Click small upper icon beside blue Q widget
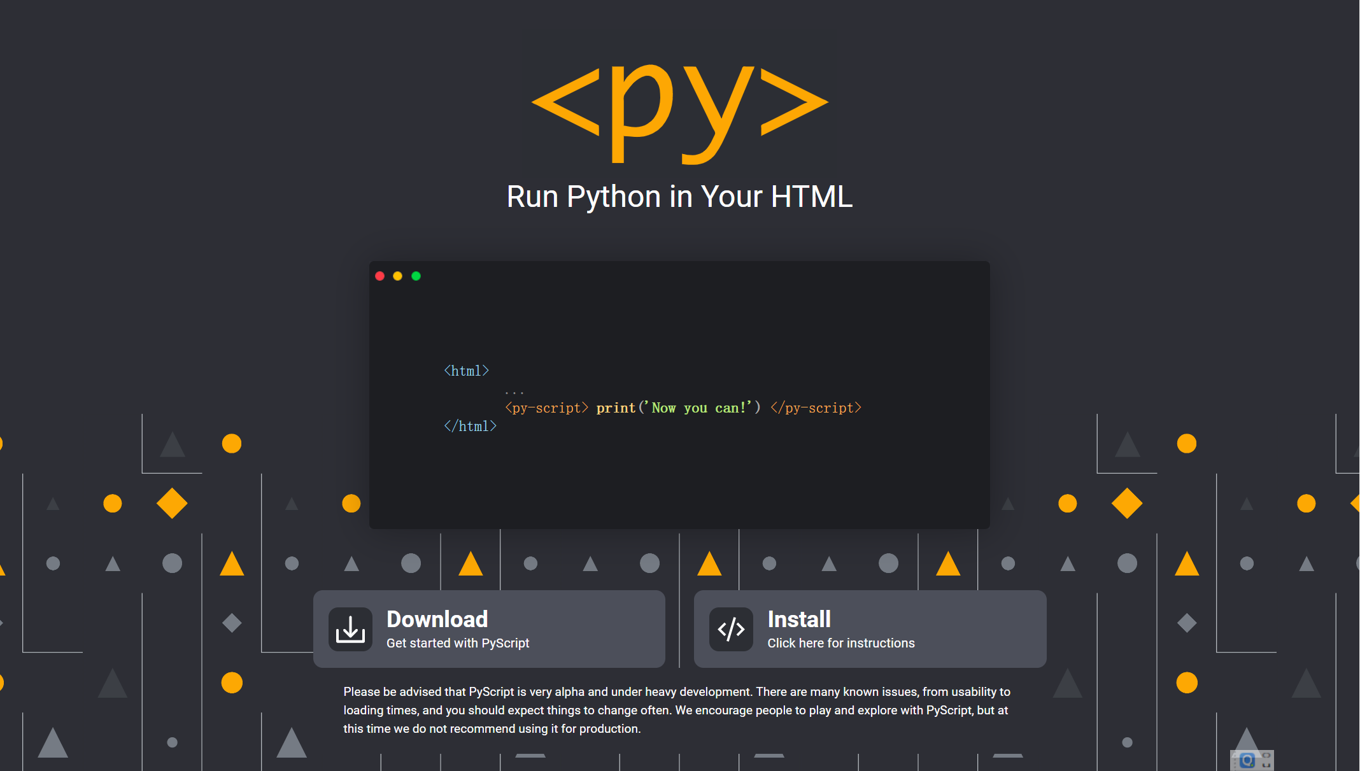 pos(1266,755)
